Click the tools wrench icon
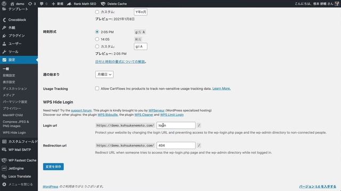341x191 pixels. click(x=4, y=52)
